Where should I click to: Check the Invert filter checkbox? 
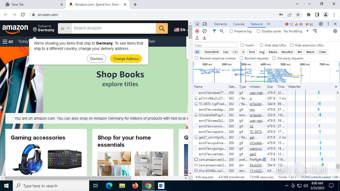242,45
